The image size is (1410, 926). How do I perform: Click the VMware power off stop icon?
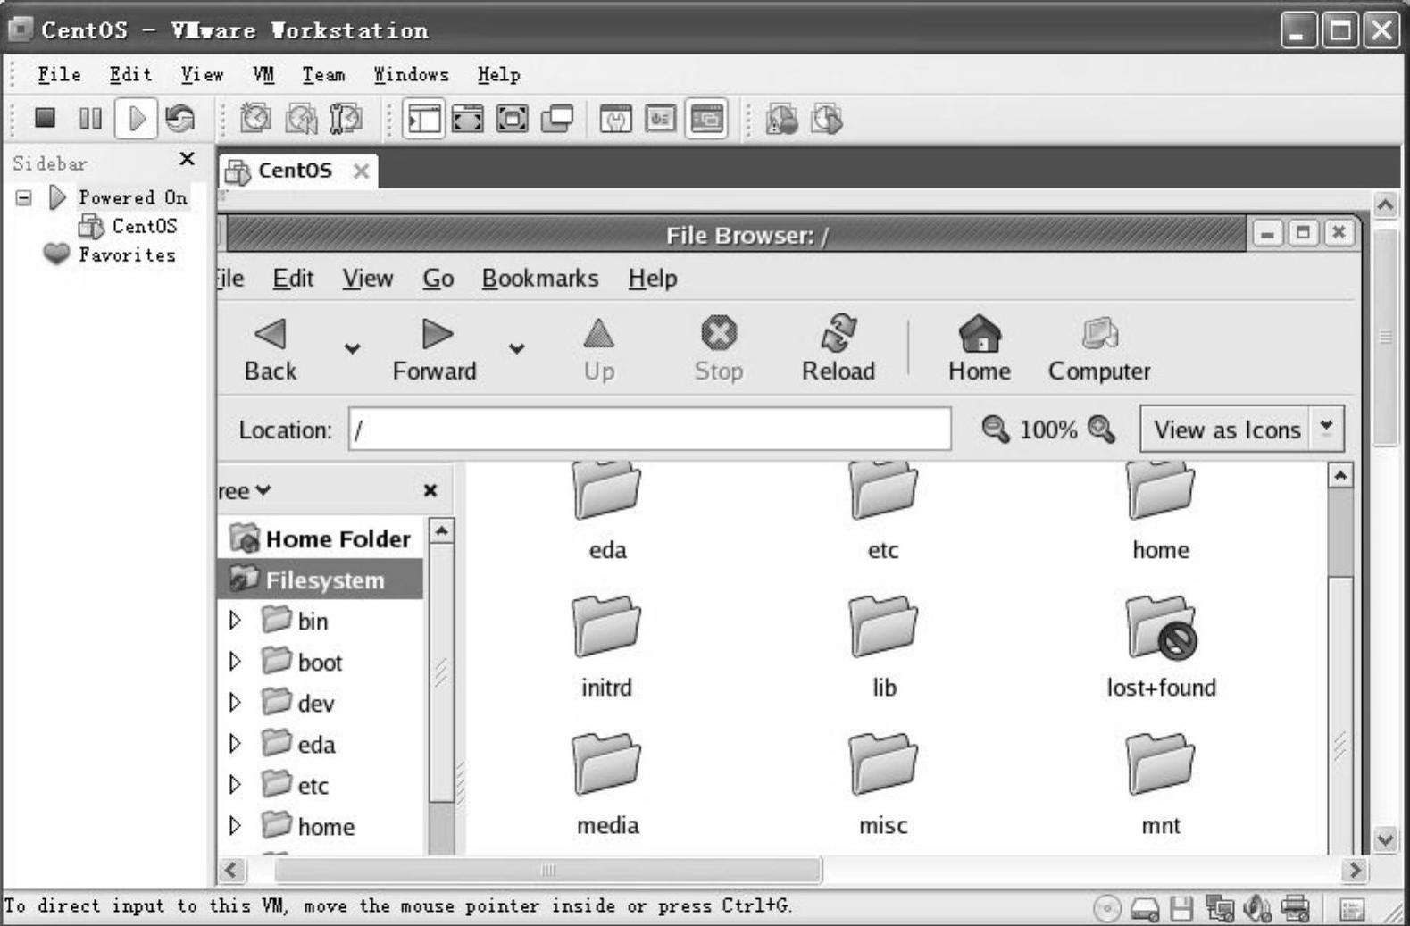coord(46,118)
